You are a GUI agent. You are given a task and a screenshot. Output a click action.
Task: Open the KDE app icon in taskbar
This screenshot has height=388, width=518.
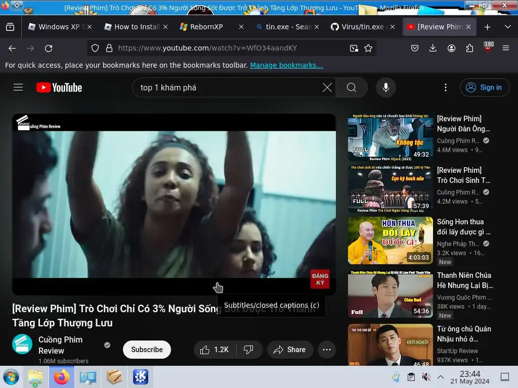click(141, 377)
